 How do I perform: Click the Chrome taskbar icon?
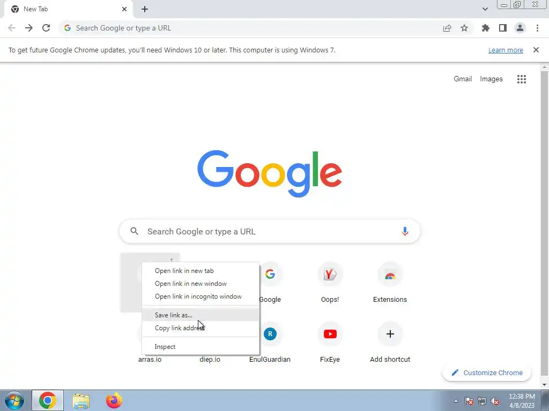[48, 400]
